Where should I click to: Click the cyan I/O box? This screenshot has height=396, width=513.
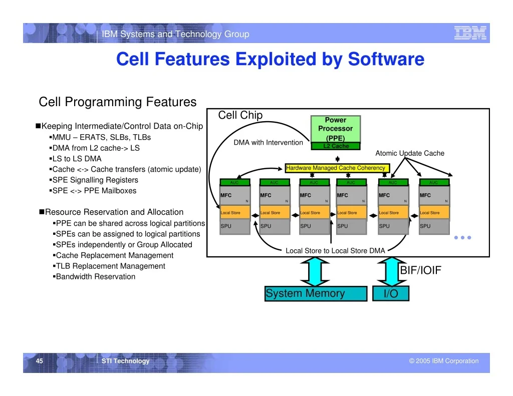[x=391, y=294]
